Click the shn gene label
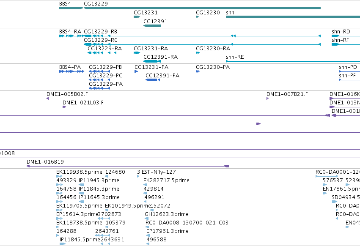The image size is (360, 246). [x=230, y=13]
